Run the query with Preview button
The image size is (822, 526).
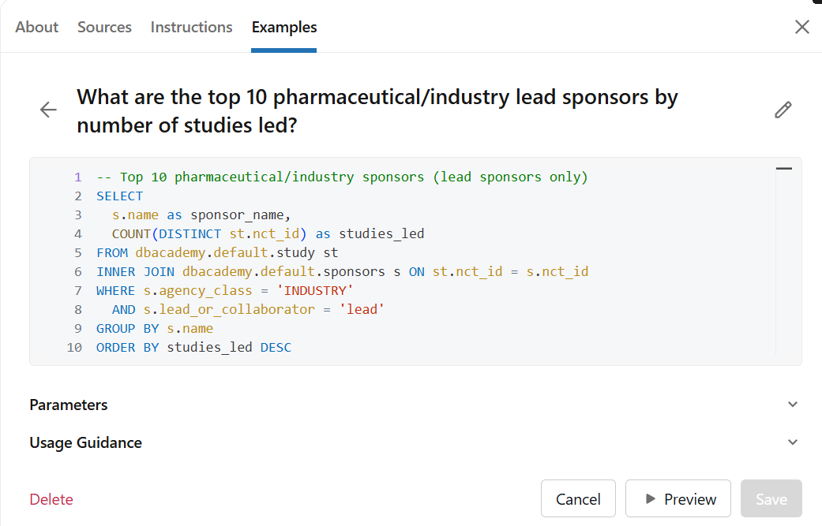click(678, 498)
